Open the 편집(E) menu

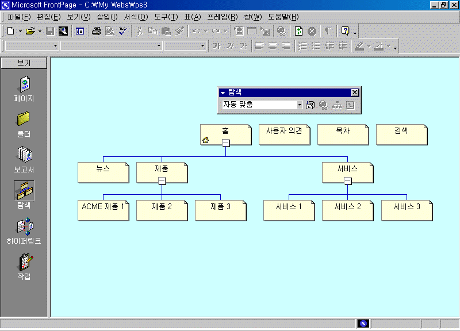[48, 17]
